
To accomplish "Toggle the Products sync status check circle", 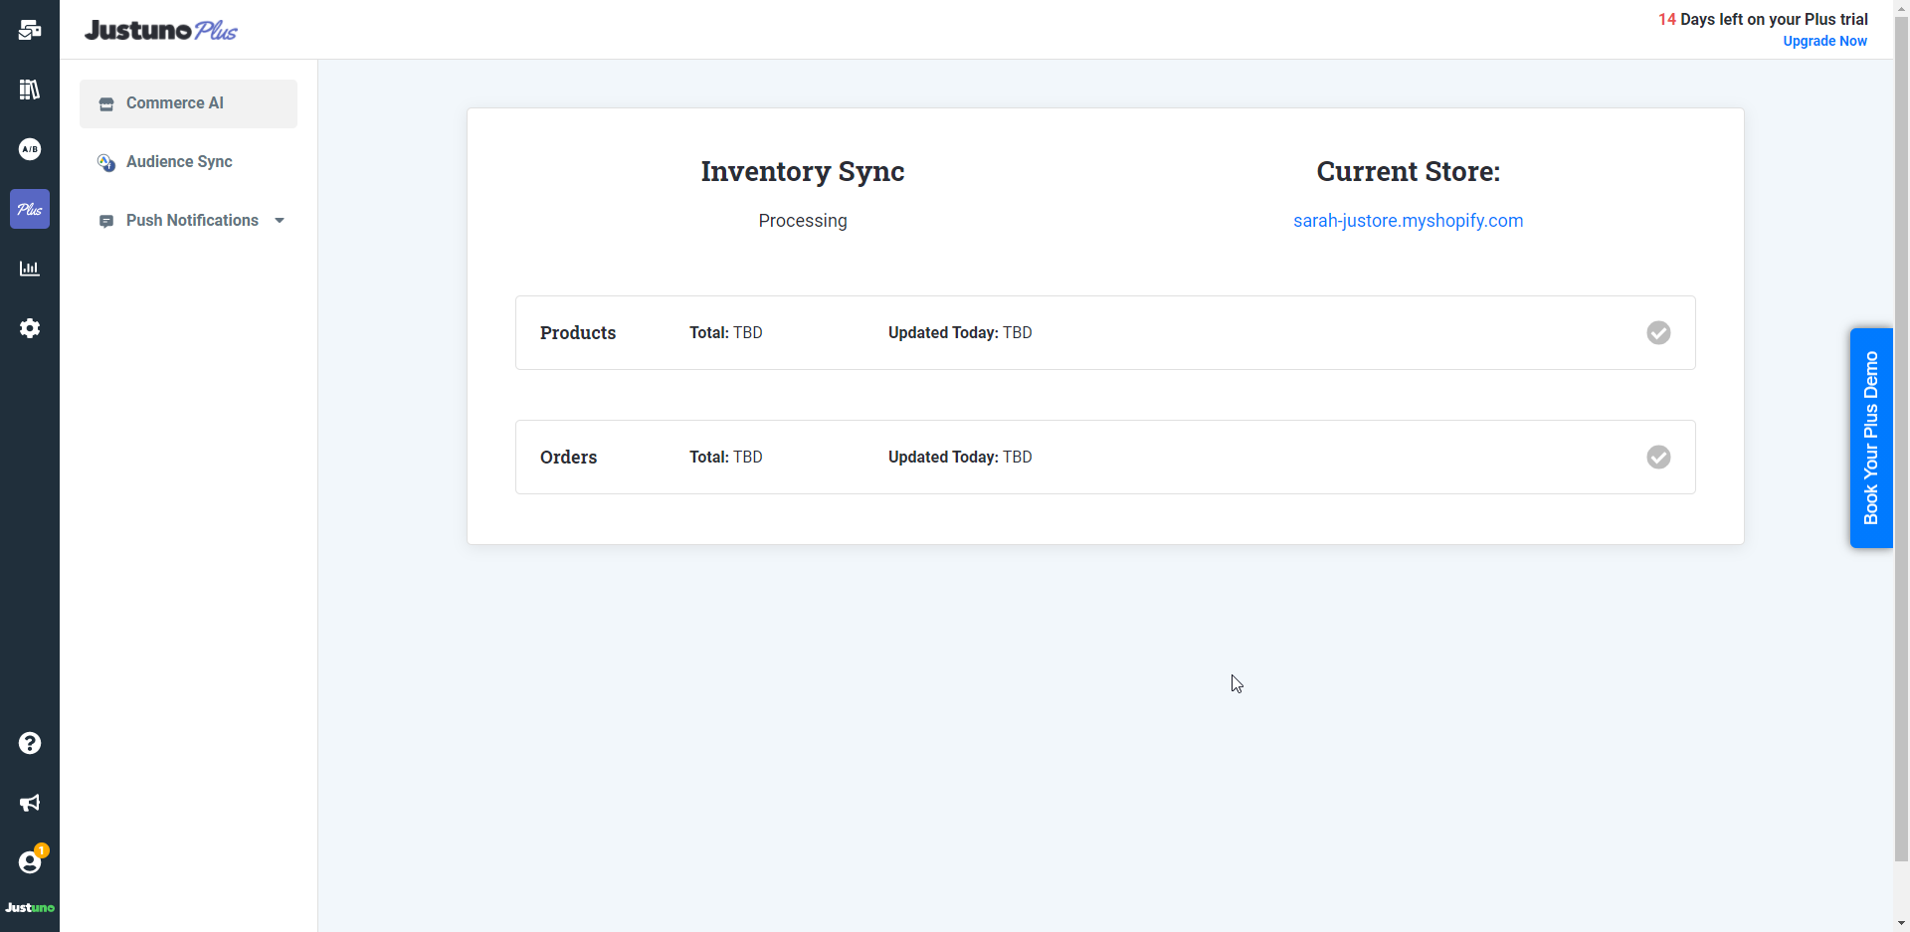I will pos(1657,332).
